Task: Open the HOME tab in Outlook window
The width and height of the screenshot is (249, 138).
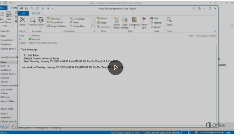Action: [14, 8]
